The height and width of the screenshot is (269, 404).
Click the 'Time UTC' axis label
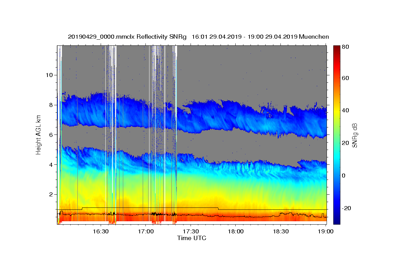(x=192, y=238)
